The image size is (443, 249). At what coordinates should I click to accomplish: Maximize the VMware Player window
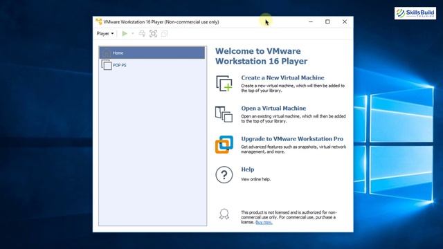point(327,21)
